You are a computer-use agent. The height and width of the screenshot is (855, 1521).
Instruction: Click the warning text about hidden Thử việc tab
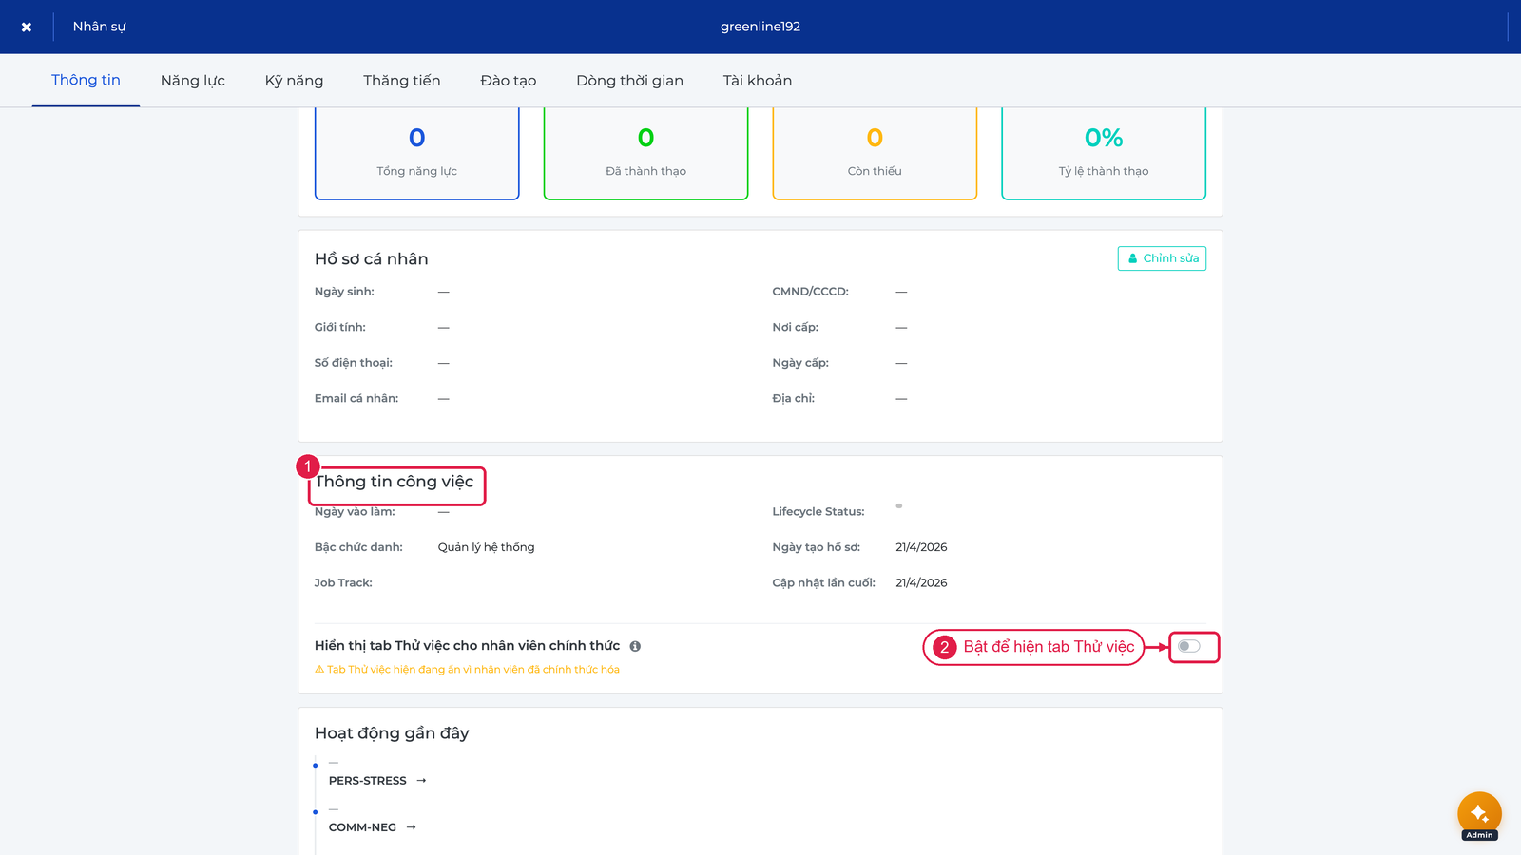467,670
